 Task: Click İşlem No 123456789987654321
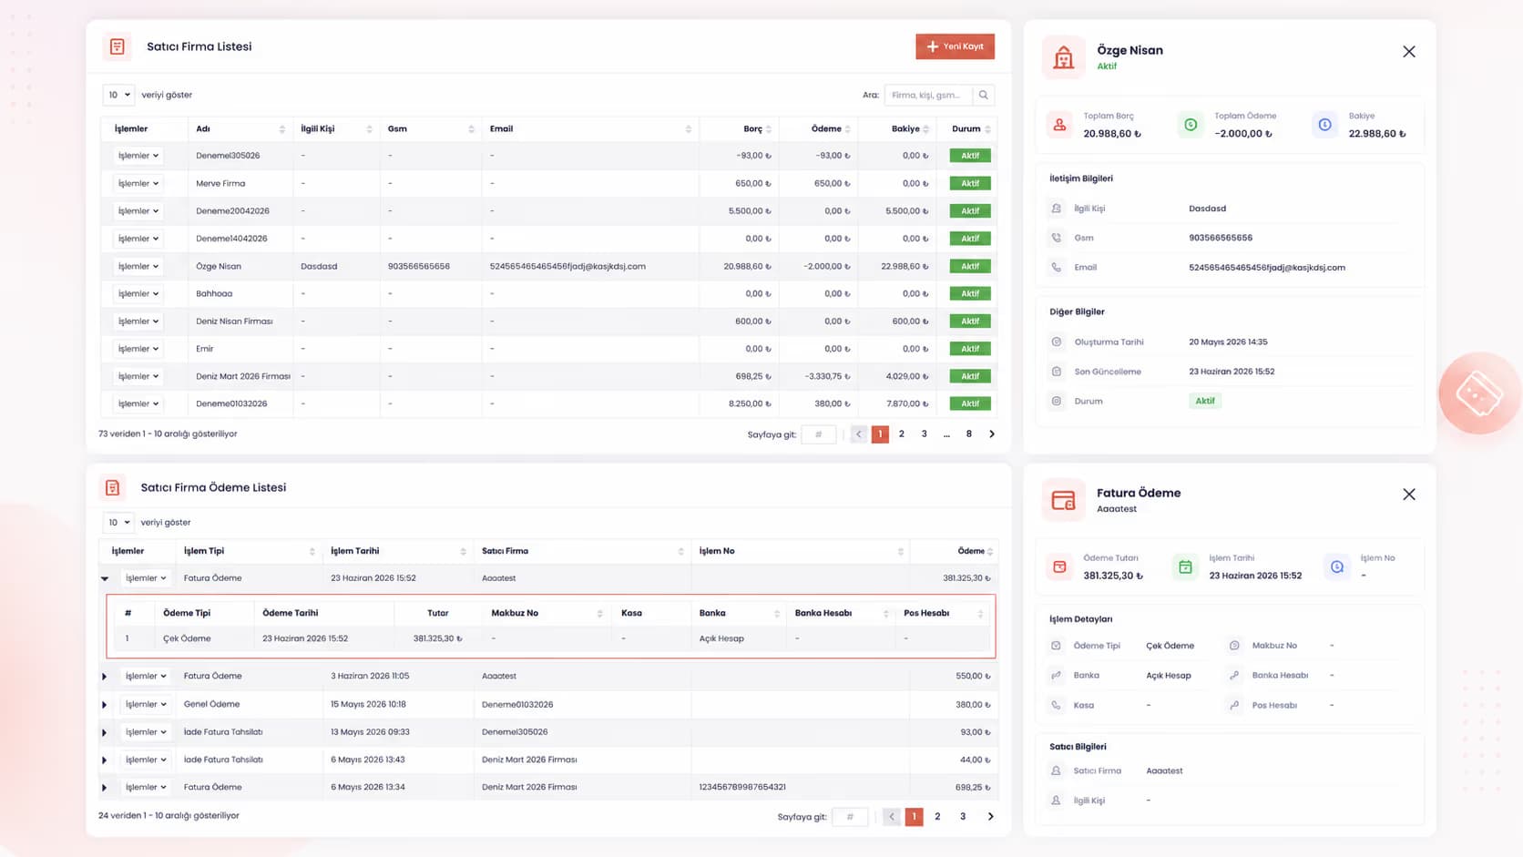pos(742,787)
